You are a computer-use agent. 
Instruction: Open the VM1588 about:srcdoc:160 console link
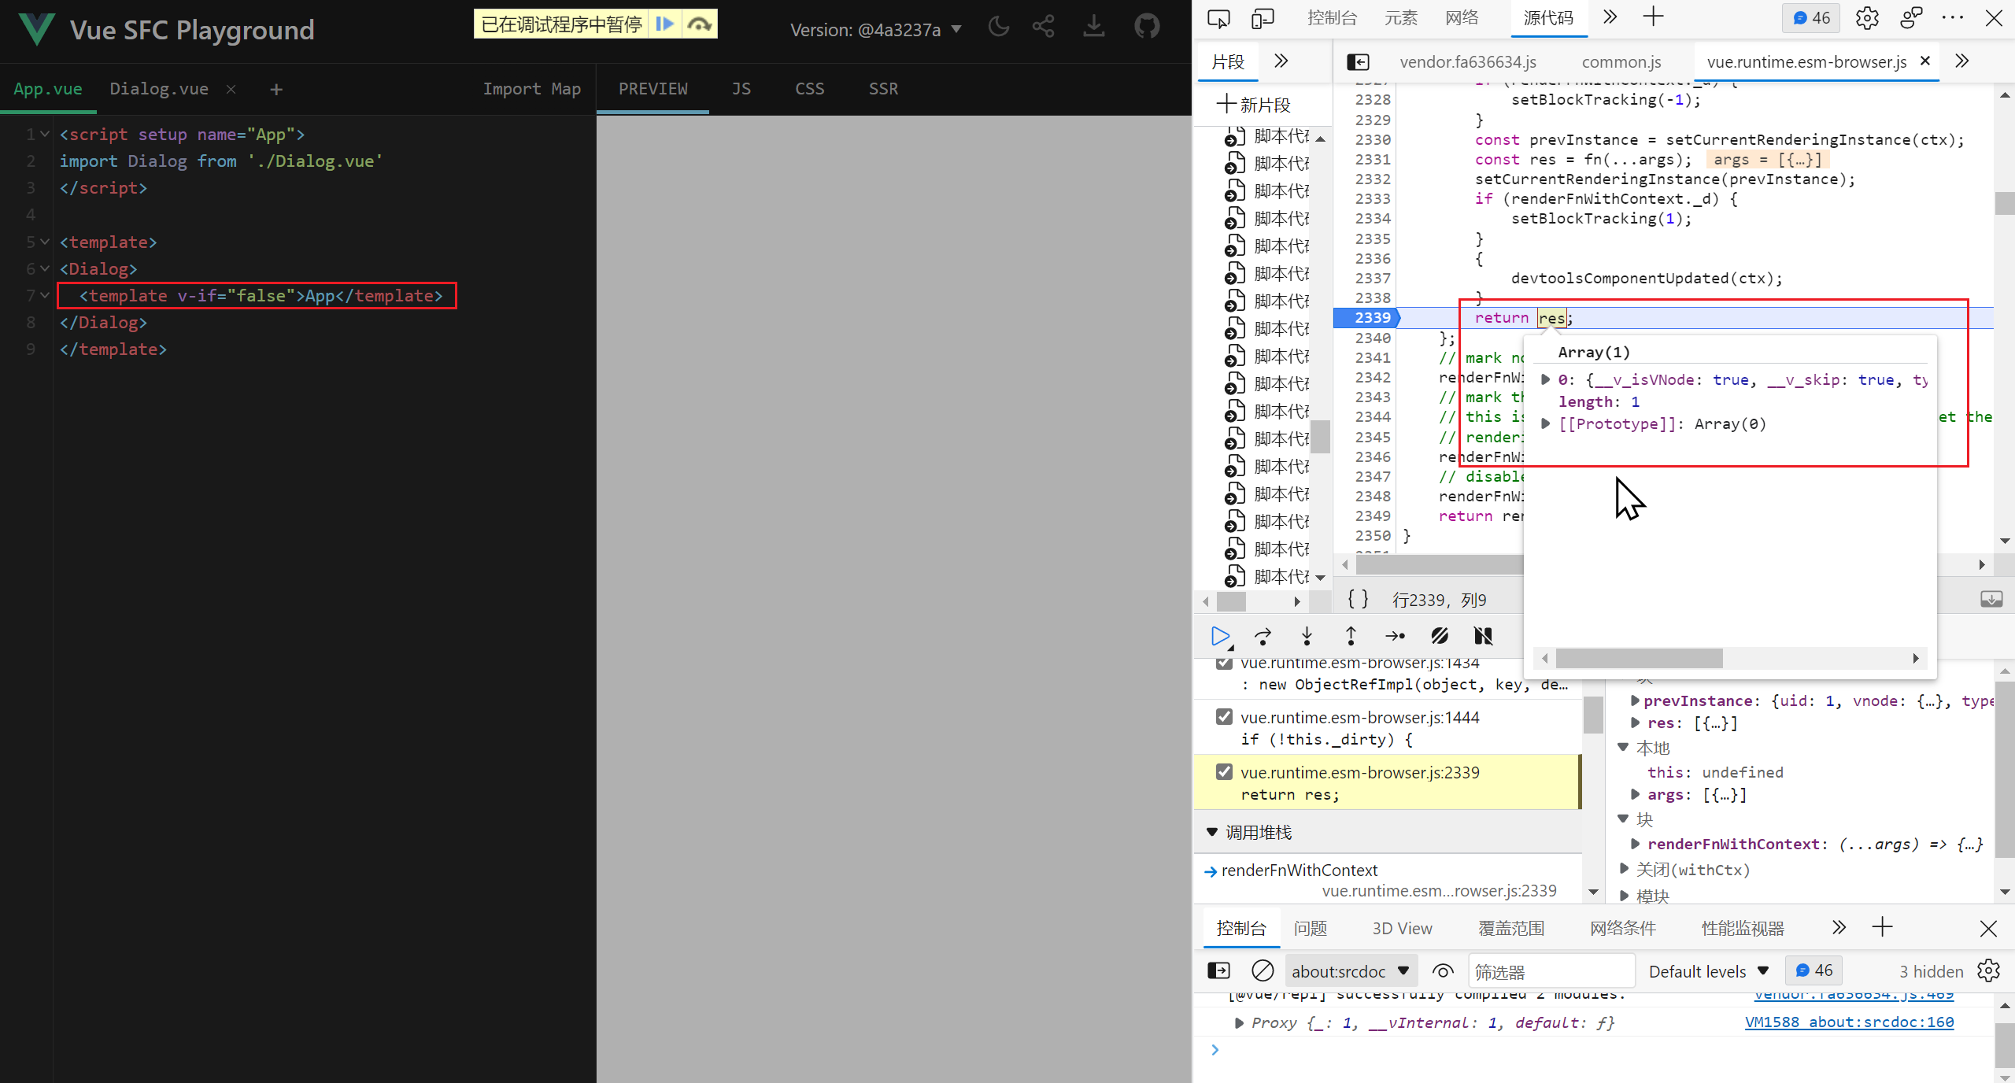click(1849, 1022)
